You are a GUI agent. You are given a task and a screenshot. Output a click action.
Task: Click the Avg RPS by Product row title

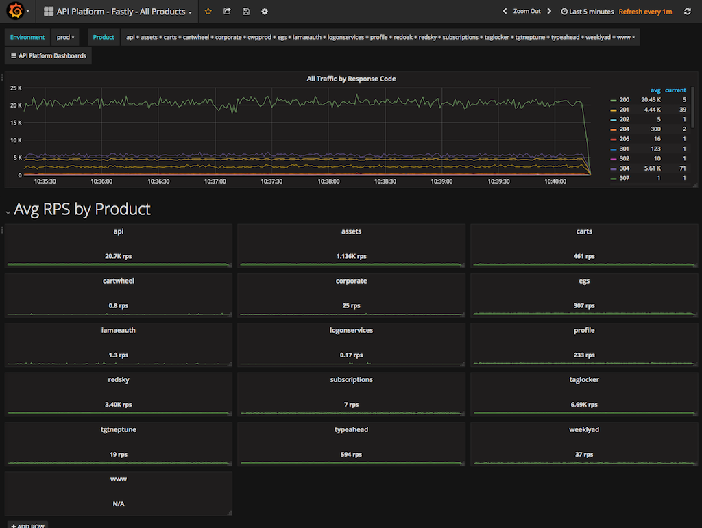point(82,209)
